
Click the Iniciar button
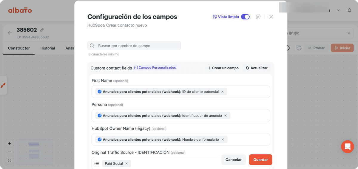pyautogui.click(x=342, y=48)
